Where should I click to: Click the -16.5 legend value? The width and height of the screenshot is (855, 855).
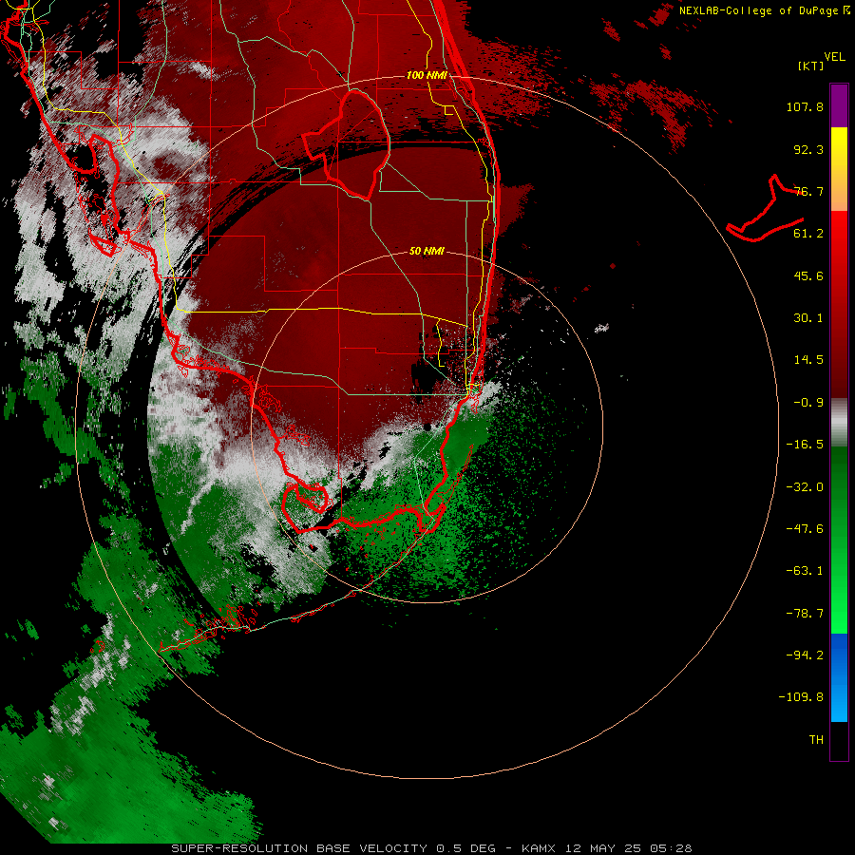(x=805, y=445)
